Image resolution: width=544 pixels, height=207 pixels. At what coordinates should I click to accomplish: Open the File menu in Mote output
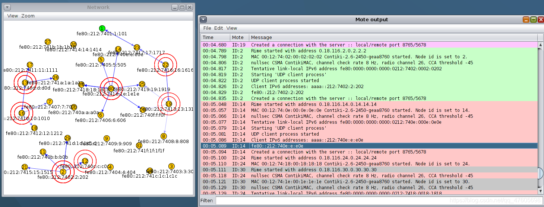click(x=207, y=28)
